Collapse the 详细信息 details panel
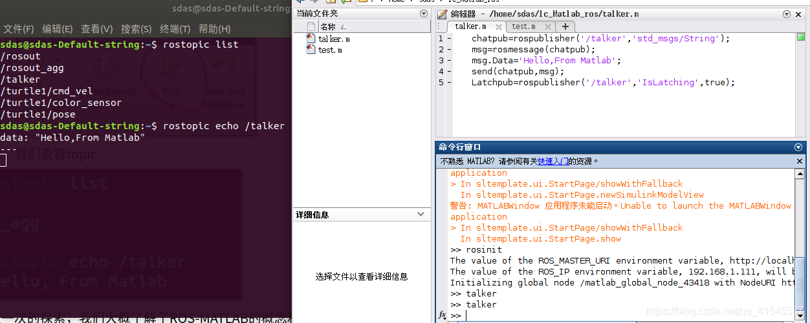 tap(421, 214)
